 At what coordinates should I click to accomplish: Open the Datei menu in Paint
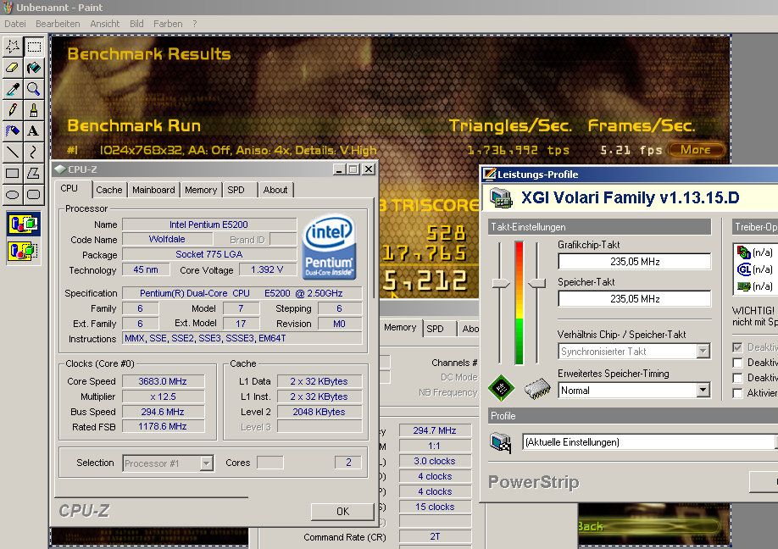15,24
